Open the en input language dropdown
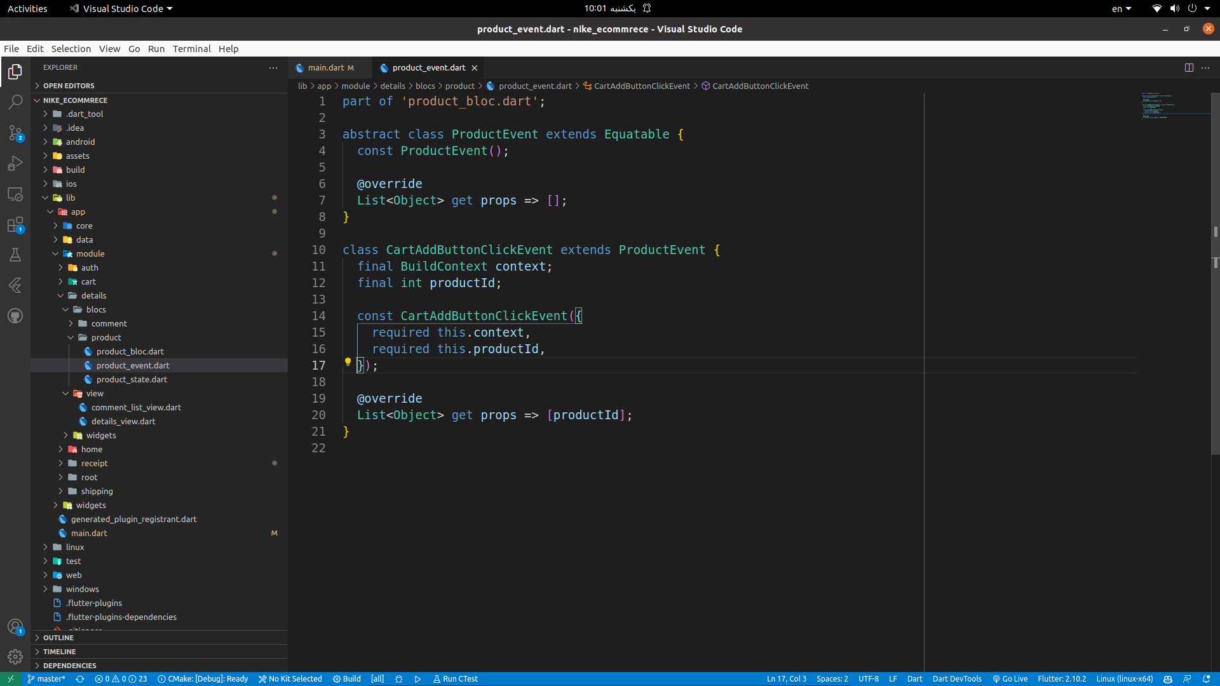This screenshot has height=686, width=1220. (x=1122, y=8)
